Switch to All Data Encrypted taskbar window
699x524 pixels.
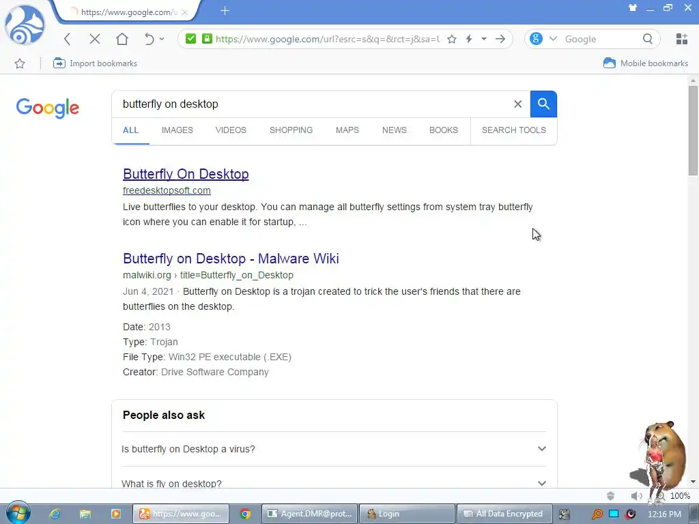tap(504, 514)
